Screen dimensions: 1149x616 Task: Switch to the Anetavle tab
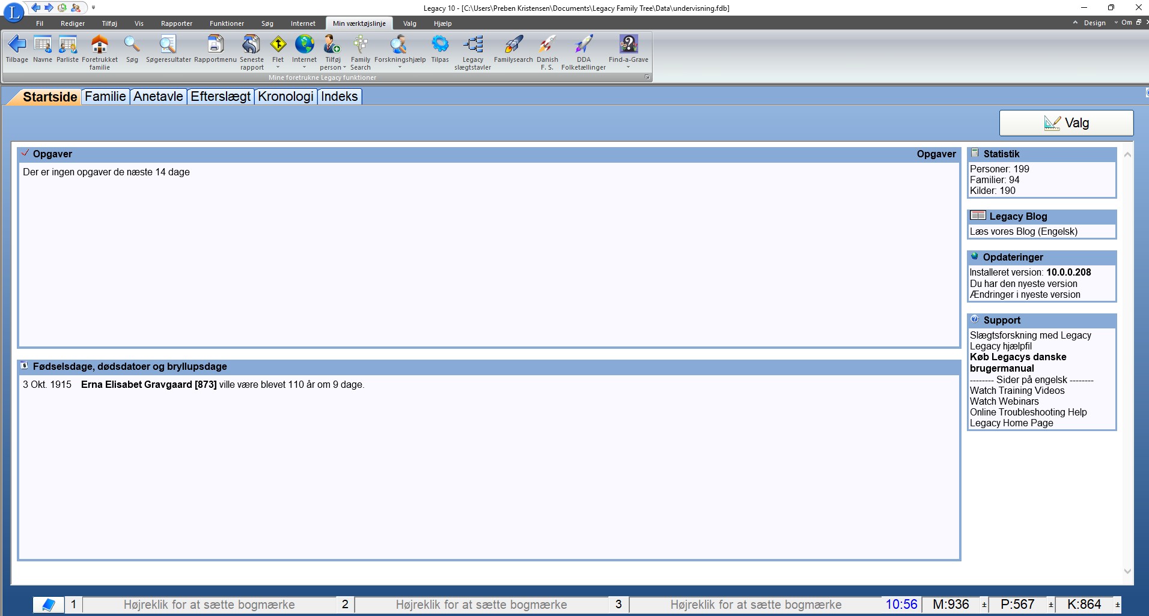(x=158, y=97)
